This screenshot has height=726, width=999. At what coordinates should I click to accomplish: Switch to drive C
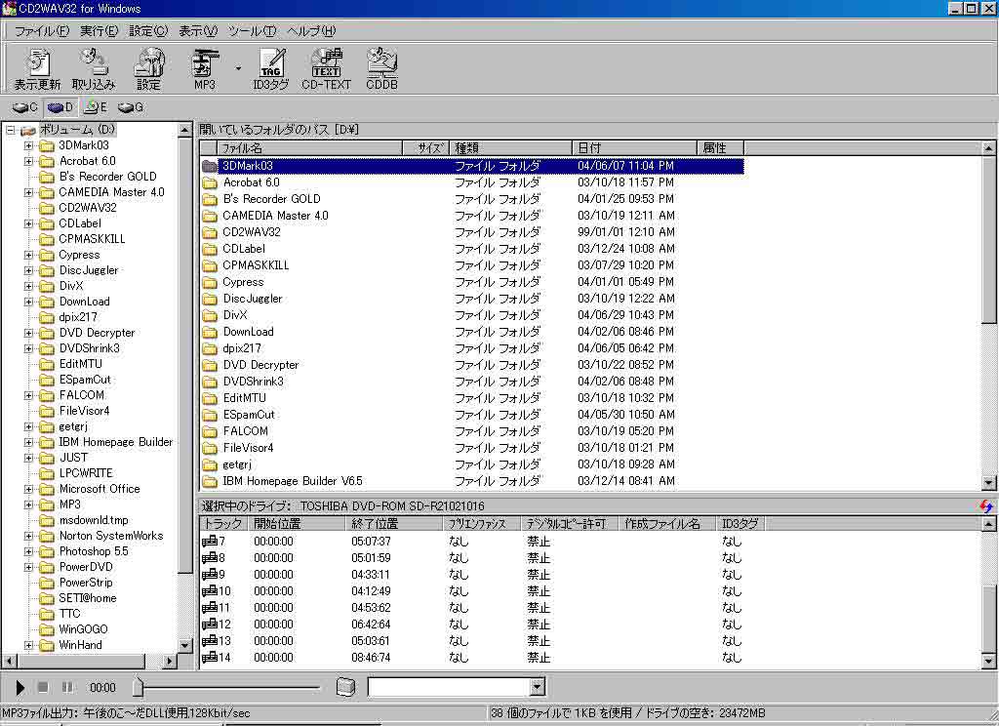[26, 107]
